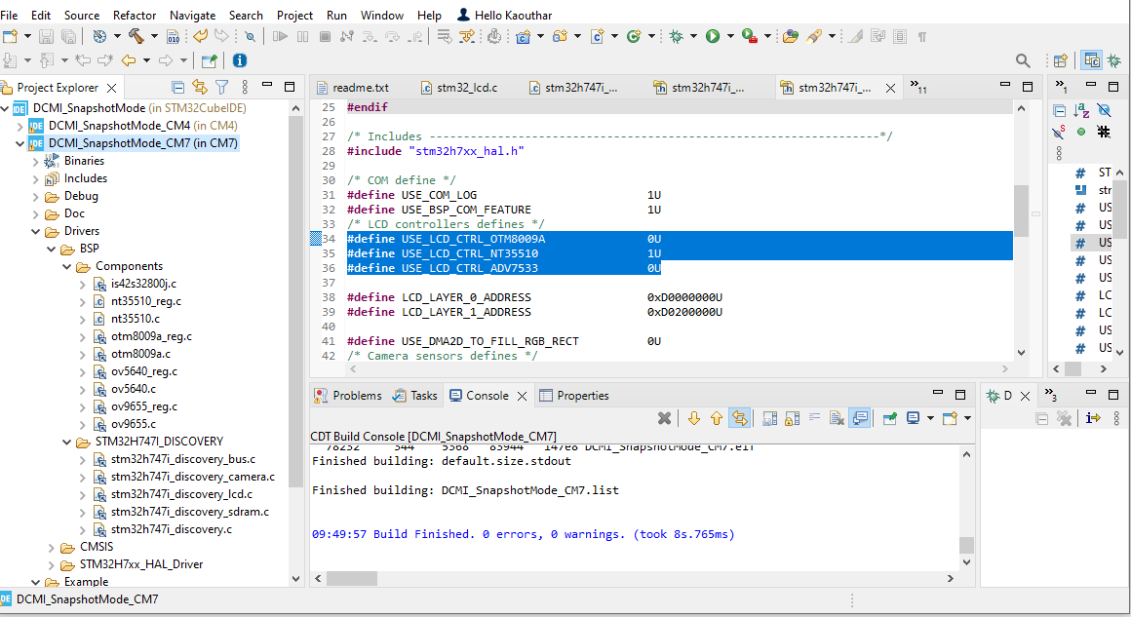Toggle word wrap button in Console toolbar

coord(814,418)
